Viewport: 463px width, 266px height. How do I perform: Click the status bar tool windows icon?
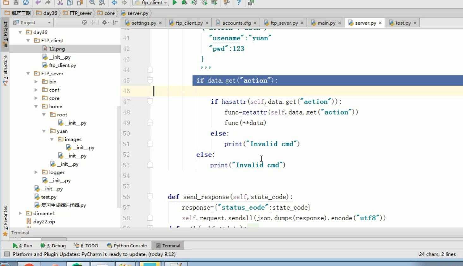point(6,254)
